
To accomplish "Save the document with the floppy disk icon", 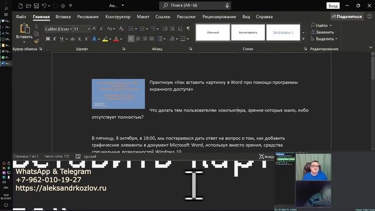I will [36, 6].
